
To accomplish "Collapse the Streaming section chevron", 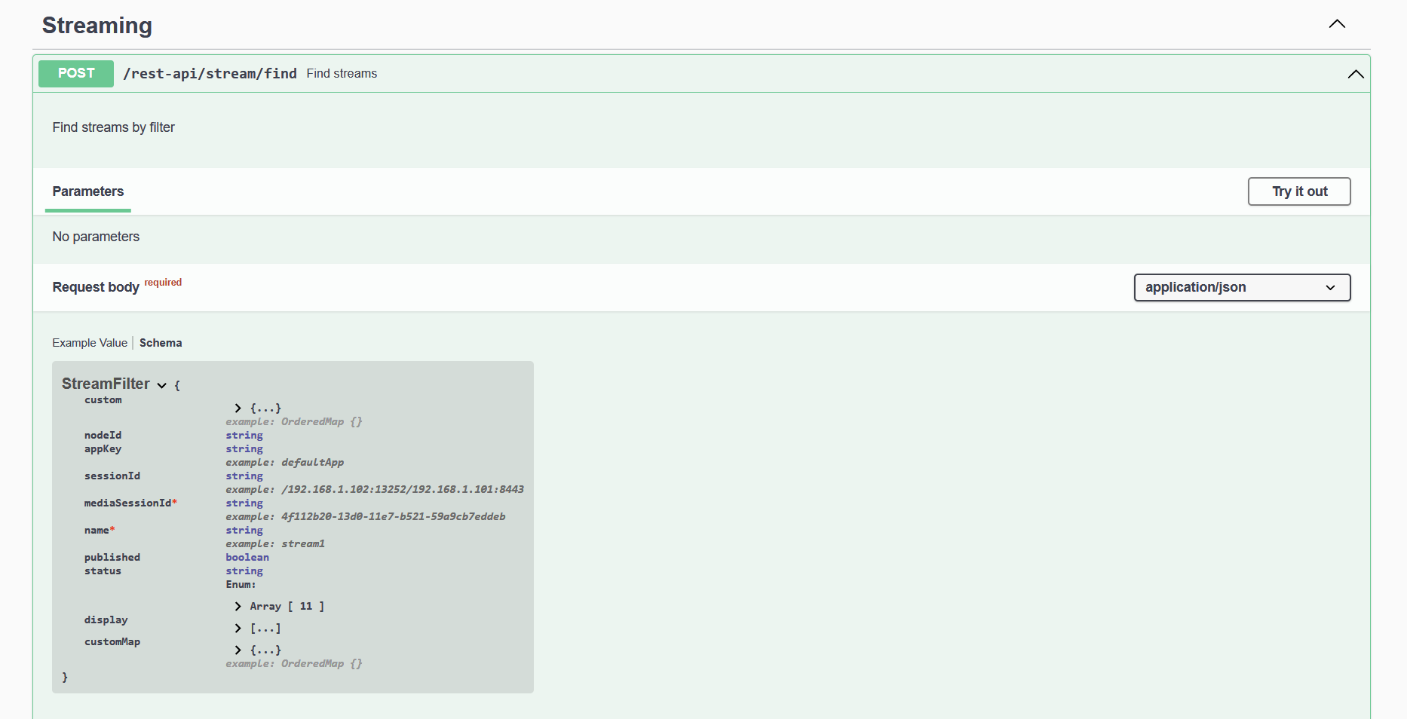I will pos(1336,24).
